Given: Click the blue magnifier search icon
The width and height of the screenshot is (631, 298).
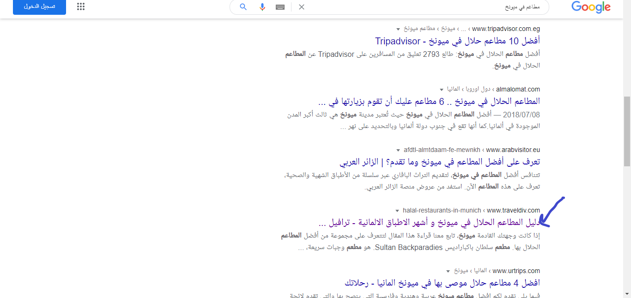Looking at the screenshot, I should (x=243, y=7).
